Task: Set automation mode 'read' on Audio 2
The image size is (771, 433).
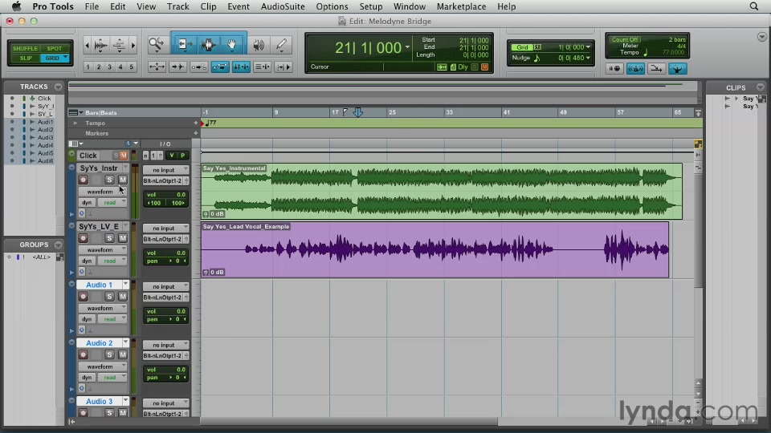Action: pyautogui.click(x=112, y=378)
